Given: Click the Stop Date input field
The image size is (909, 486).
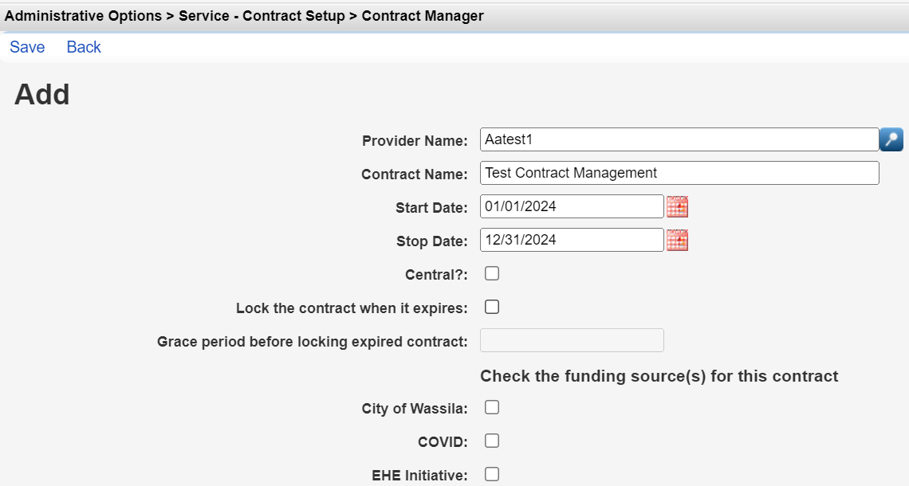Looking at the screenshot, I should point(572,241).
